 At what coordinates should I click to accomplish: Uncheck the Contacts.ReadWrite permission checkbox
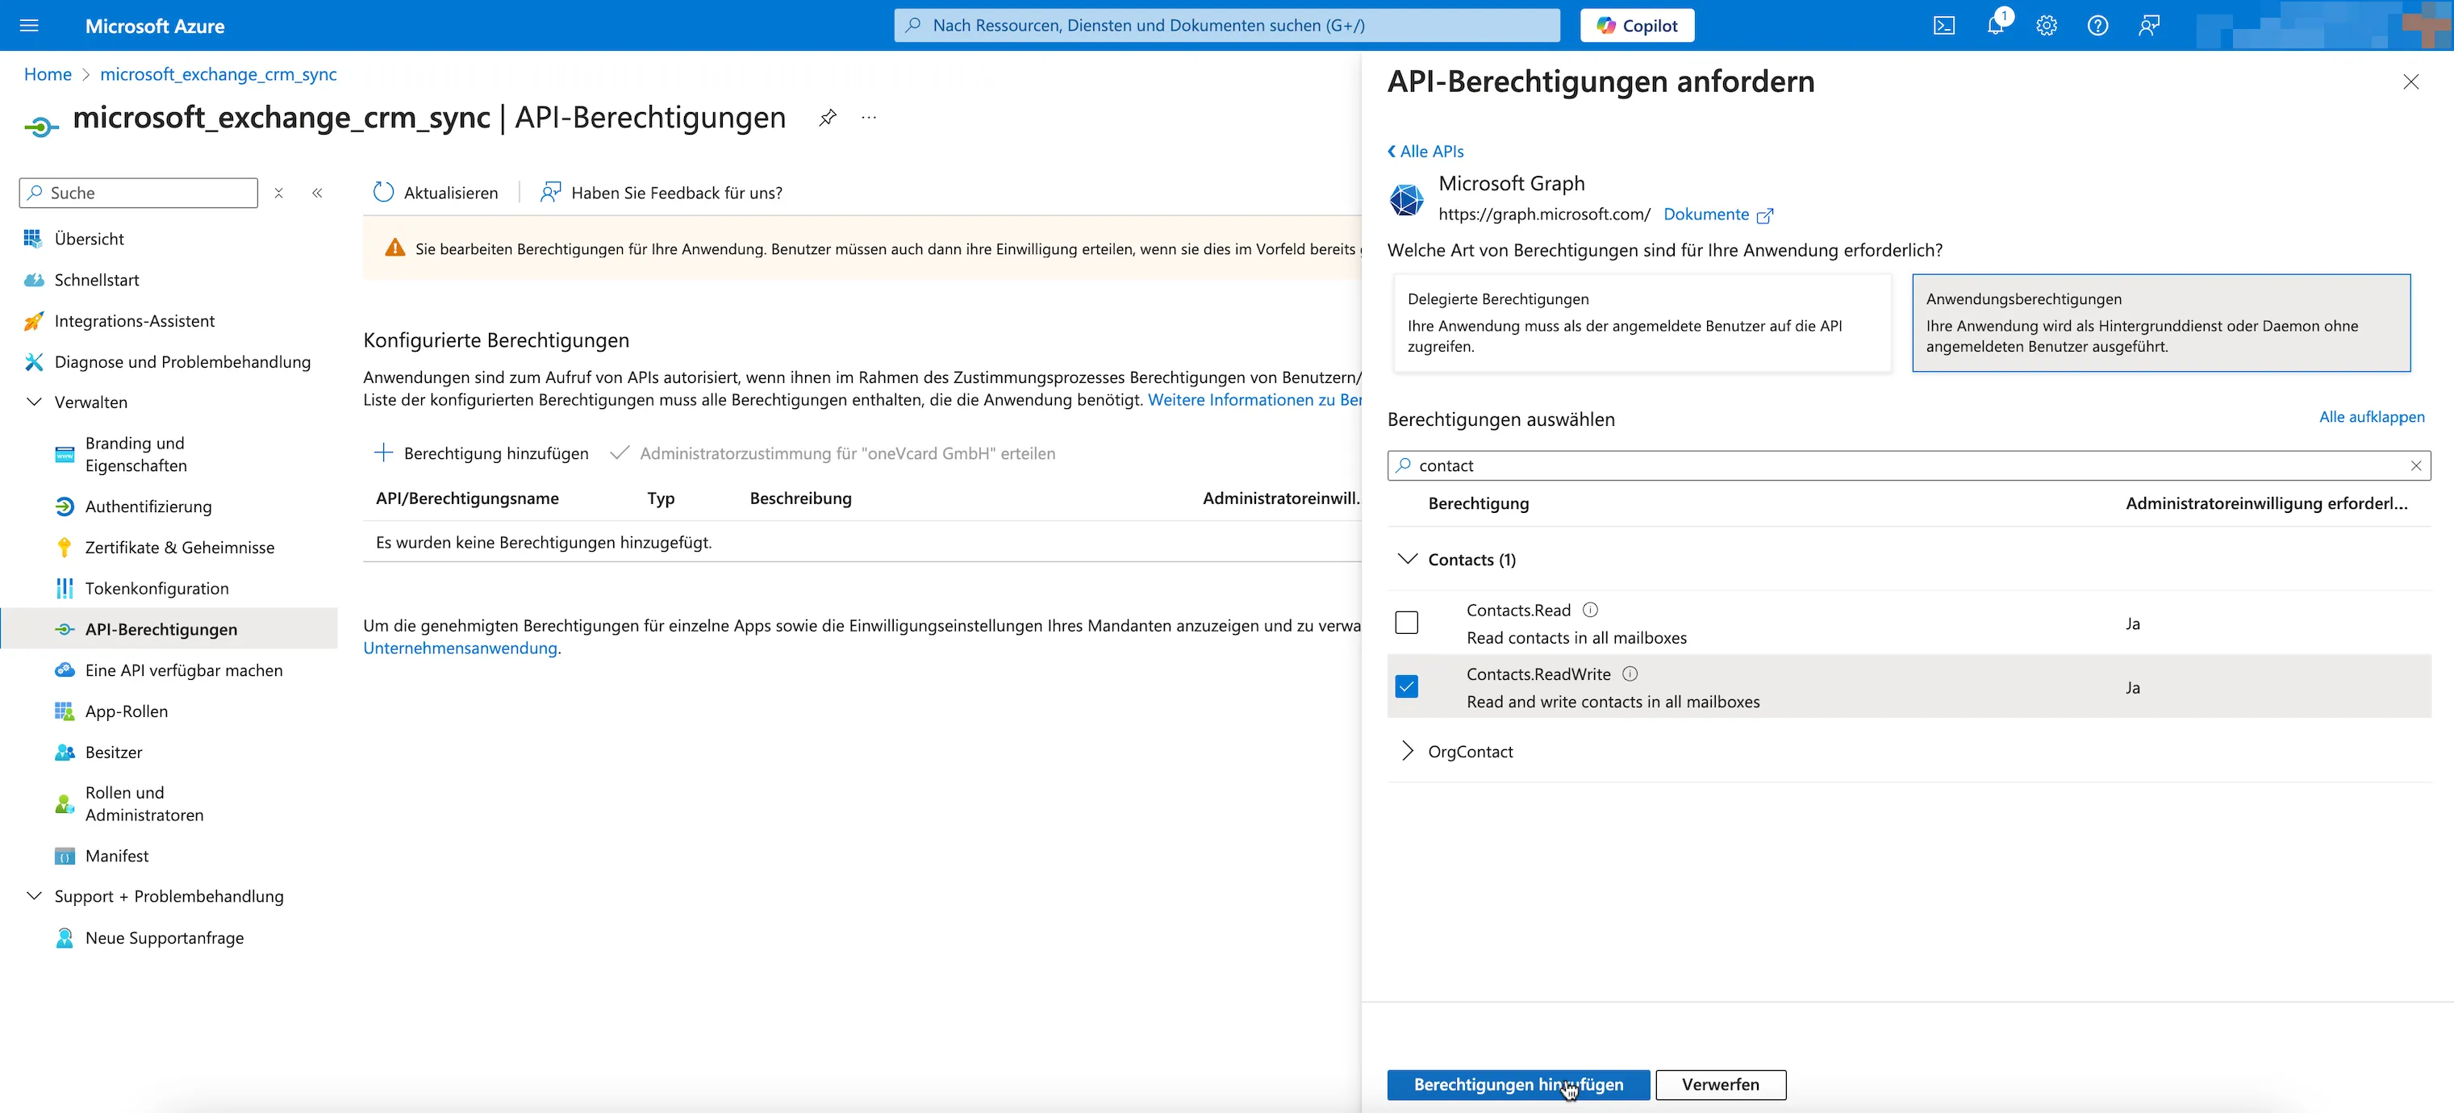tap(1406, 686)
